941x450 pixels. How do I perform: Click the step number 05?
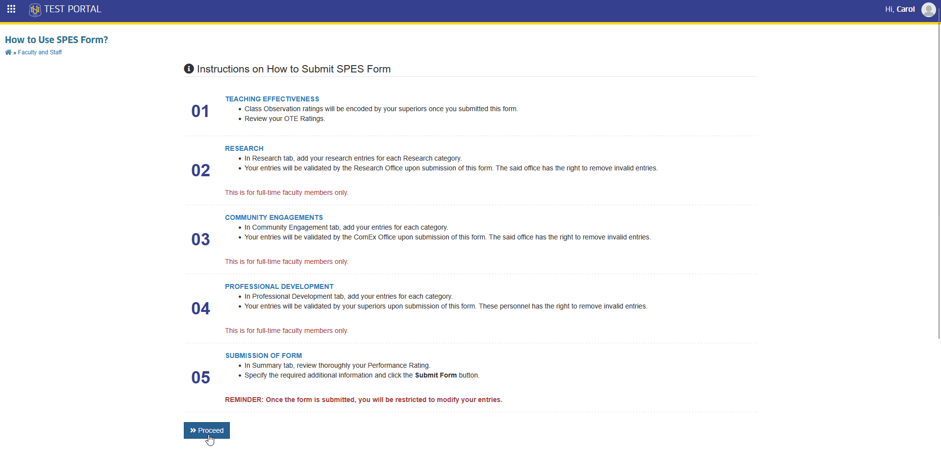pos(200,378)
